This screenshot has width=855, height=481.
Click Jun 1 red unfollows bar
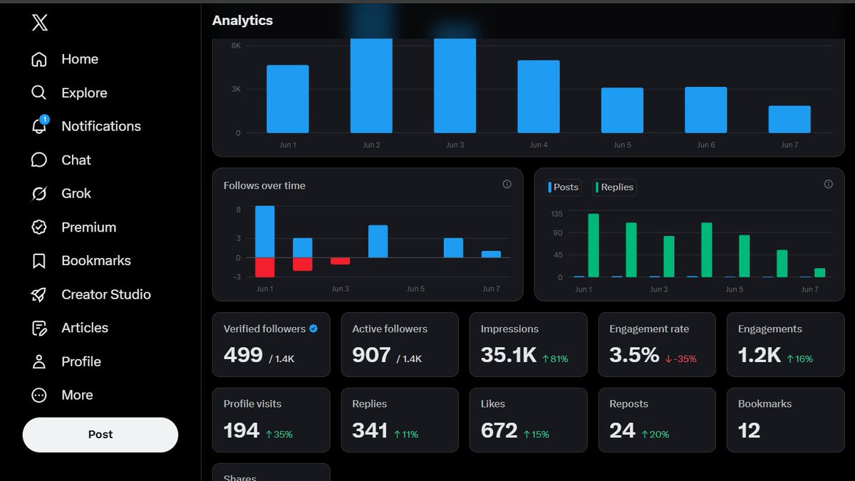tap(265, 267)
